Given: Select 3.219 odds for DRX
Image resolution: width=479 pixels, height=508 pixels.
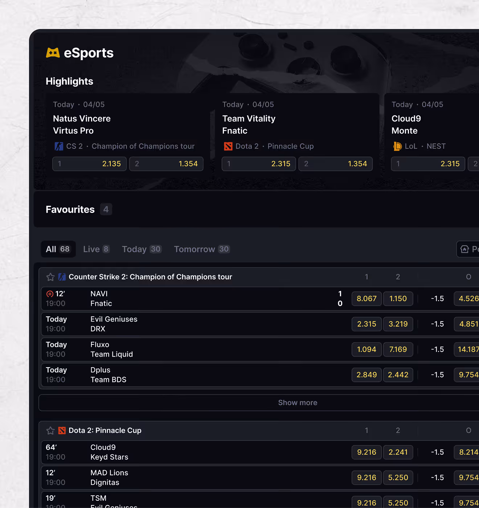Looking at the screenshot, I should point(398,324).
